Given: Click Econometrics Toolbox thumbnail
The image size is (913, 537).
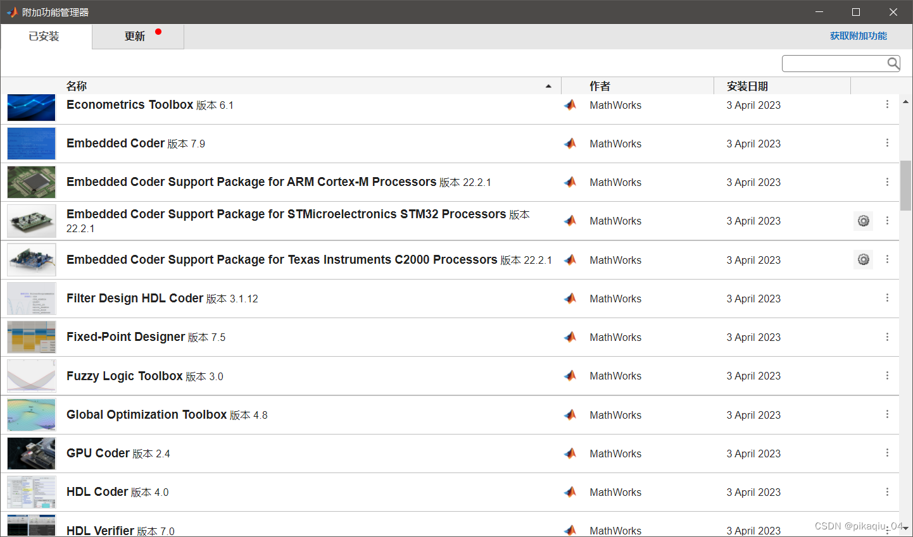Looking at the screenshot, I should coord(32,108).
